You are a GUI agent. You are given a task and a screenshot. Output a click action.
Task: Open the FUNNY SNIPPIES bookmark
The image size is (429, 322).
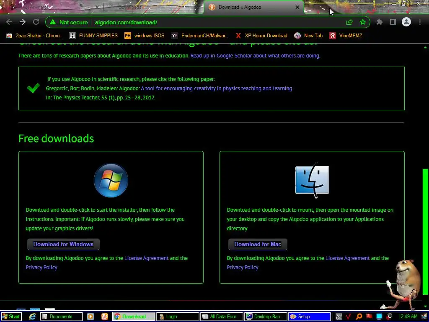point(93,36)
